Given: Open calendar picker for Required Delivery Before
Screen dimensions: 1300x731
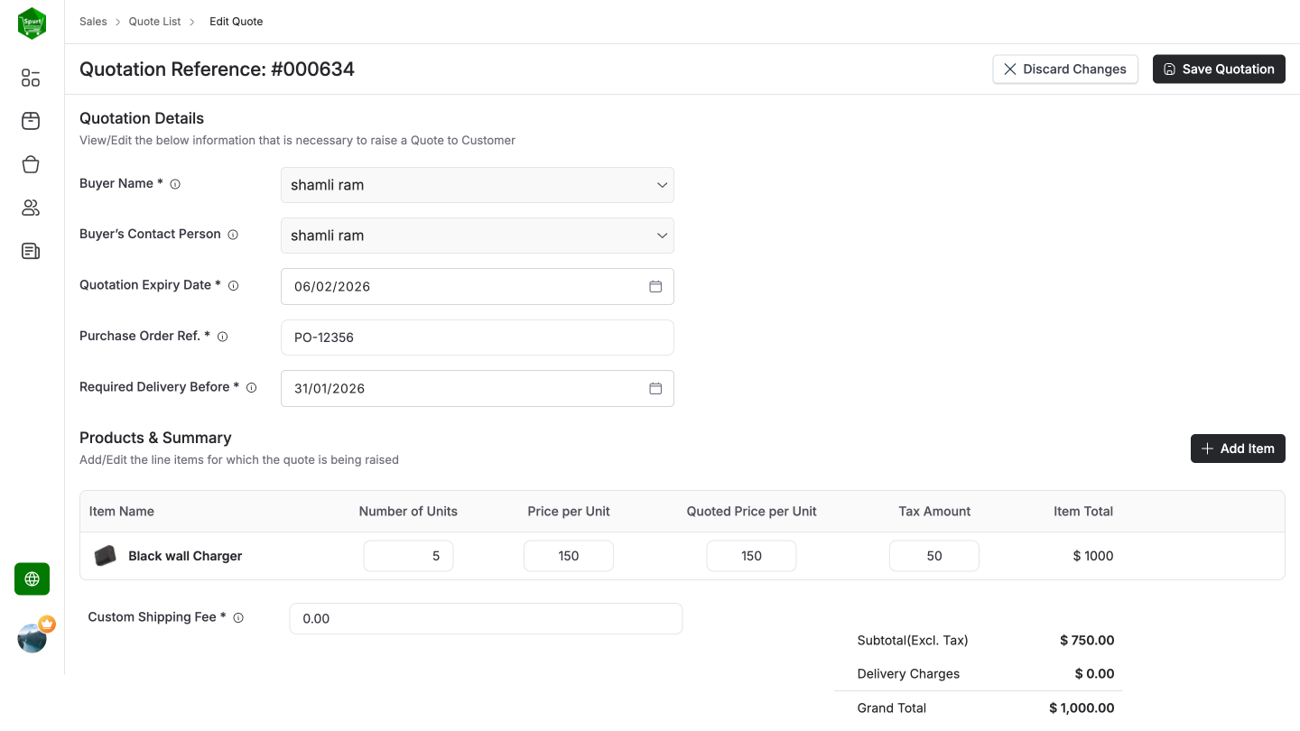Looking at the screenshot, I should click(655, 388).
